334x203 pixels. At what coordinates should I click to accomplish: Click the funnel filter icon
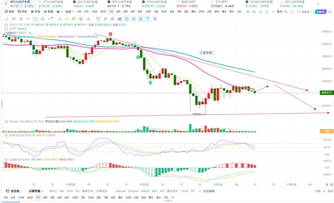(148, 19)
